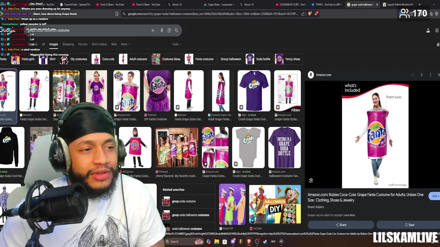Open File Explorer from the taskbar
This screenshot has height=247, width=440.
coord(217,242)
